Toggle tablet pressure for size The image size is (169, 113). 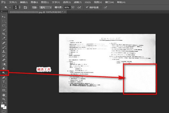pos(105,7)
